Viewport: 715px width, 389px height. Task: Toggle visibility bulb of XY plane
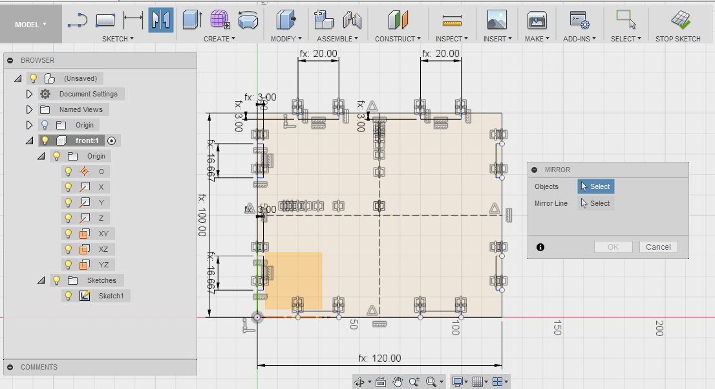(x=68, y=234)
